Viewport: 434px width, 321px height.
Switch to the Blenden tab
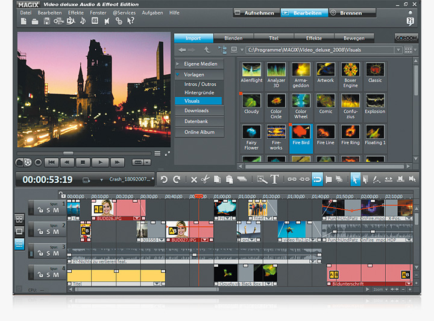(x=233, y=38)
